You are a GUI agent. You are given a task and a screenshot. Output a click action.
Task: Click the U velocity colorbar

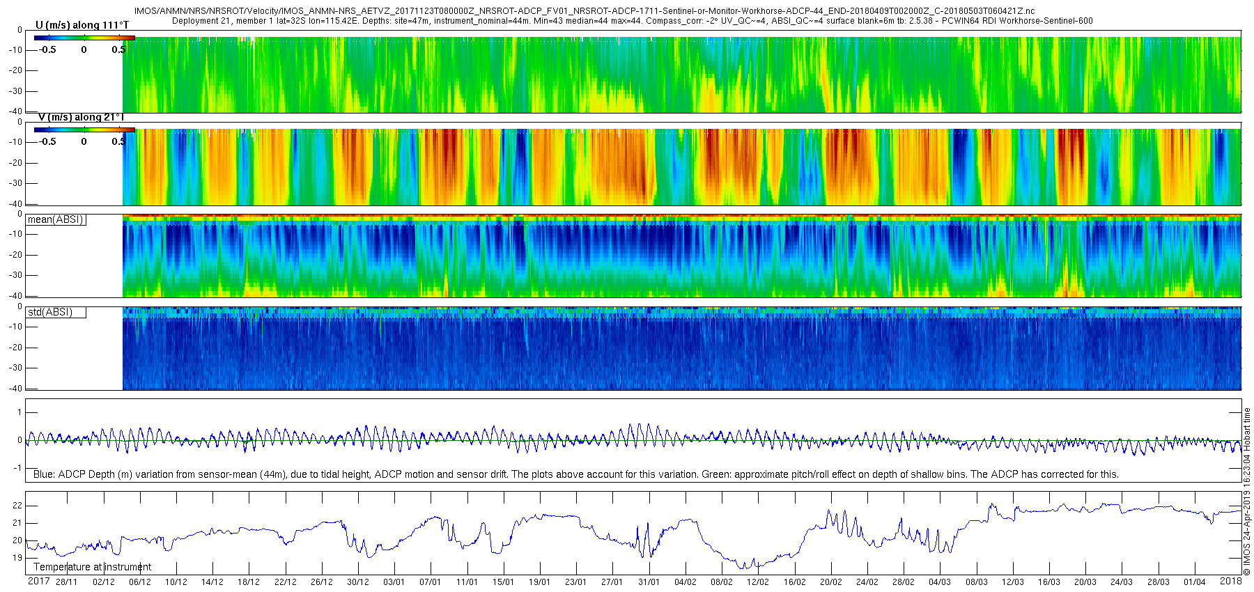(x=84, y=38)
